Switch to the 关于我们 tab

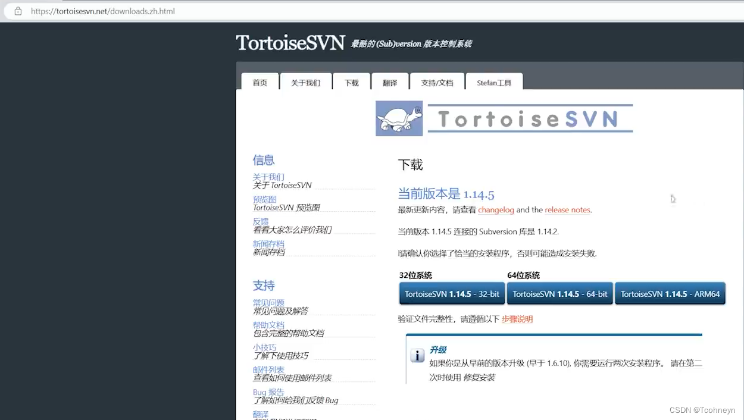305,83
